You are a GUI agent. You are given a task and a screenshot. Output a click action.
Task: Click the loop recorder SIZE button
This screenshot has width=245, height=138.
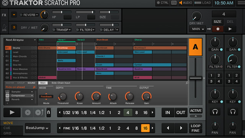(x=217, y=22)
